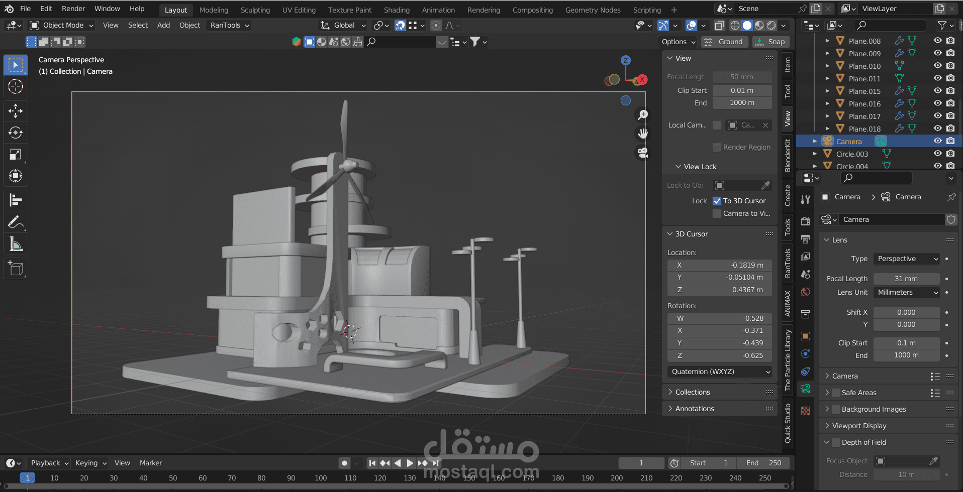Select the Rotate tool

[16, 133]
